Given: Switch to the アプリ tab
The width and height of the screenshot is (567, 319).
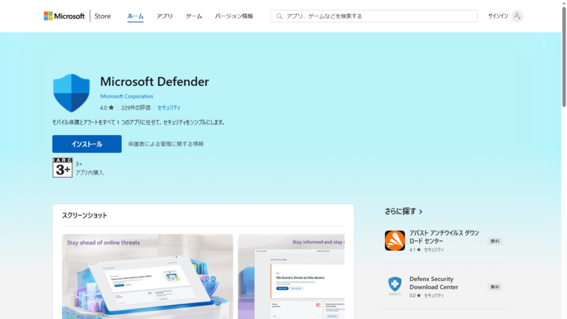Looking at the screenshot, I should pos(164,16).
